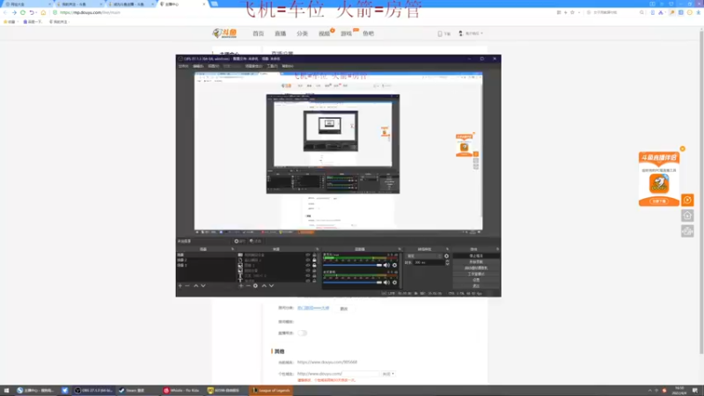Toggle visibility of the second source
704x396 pixels.
(x=308, y=260)
